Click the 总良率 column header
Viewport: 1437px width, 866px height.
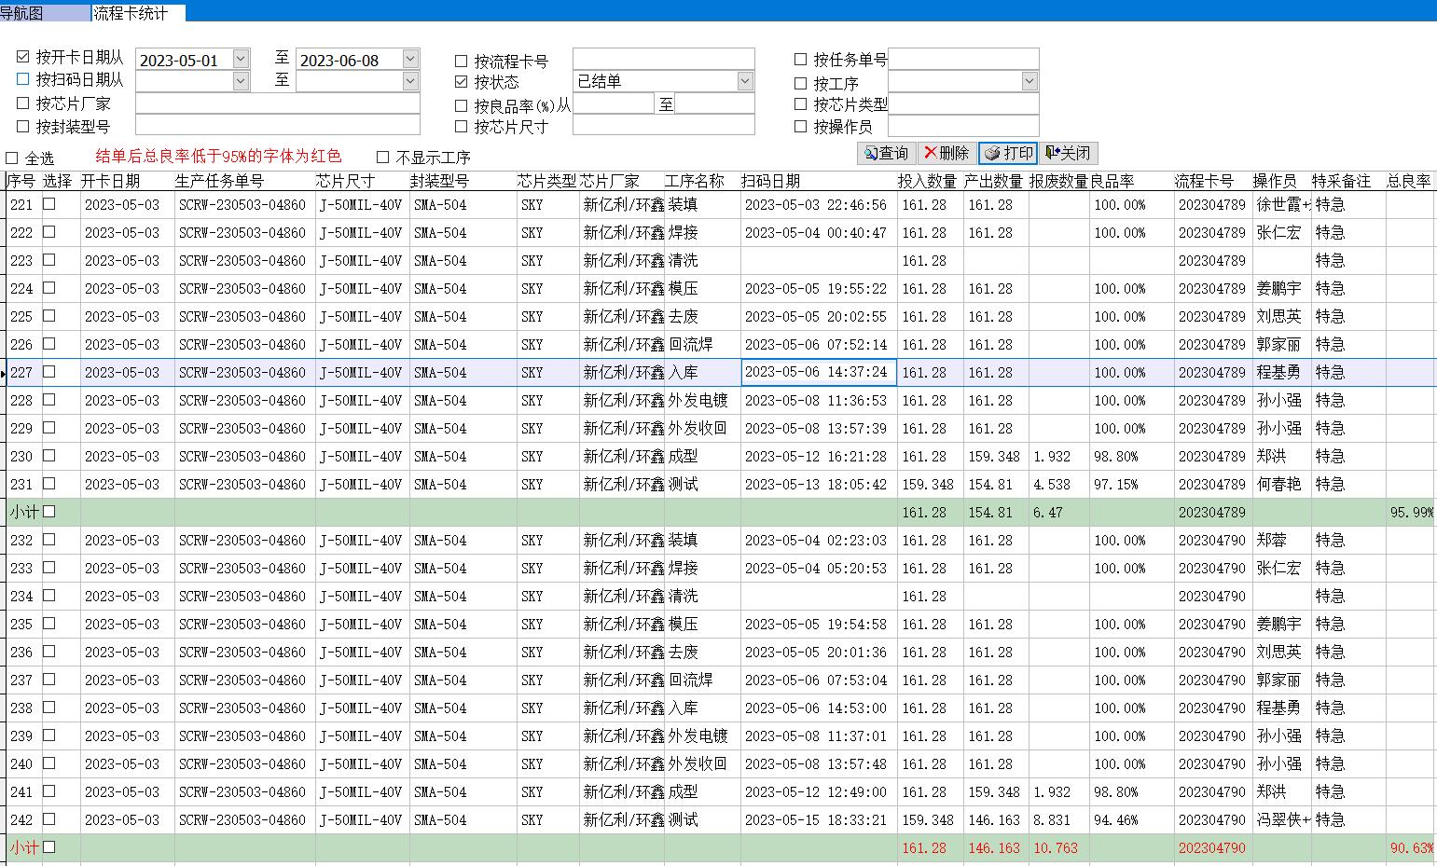[x=1409, y=181]
